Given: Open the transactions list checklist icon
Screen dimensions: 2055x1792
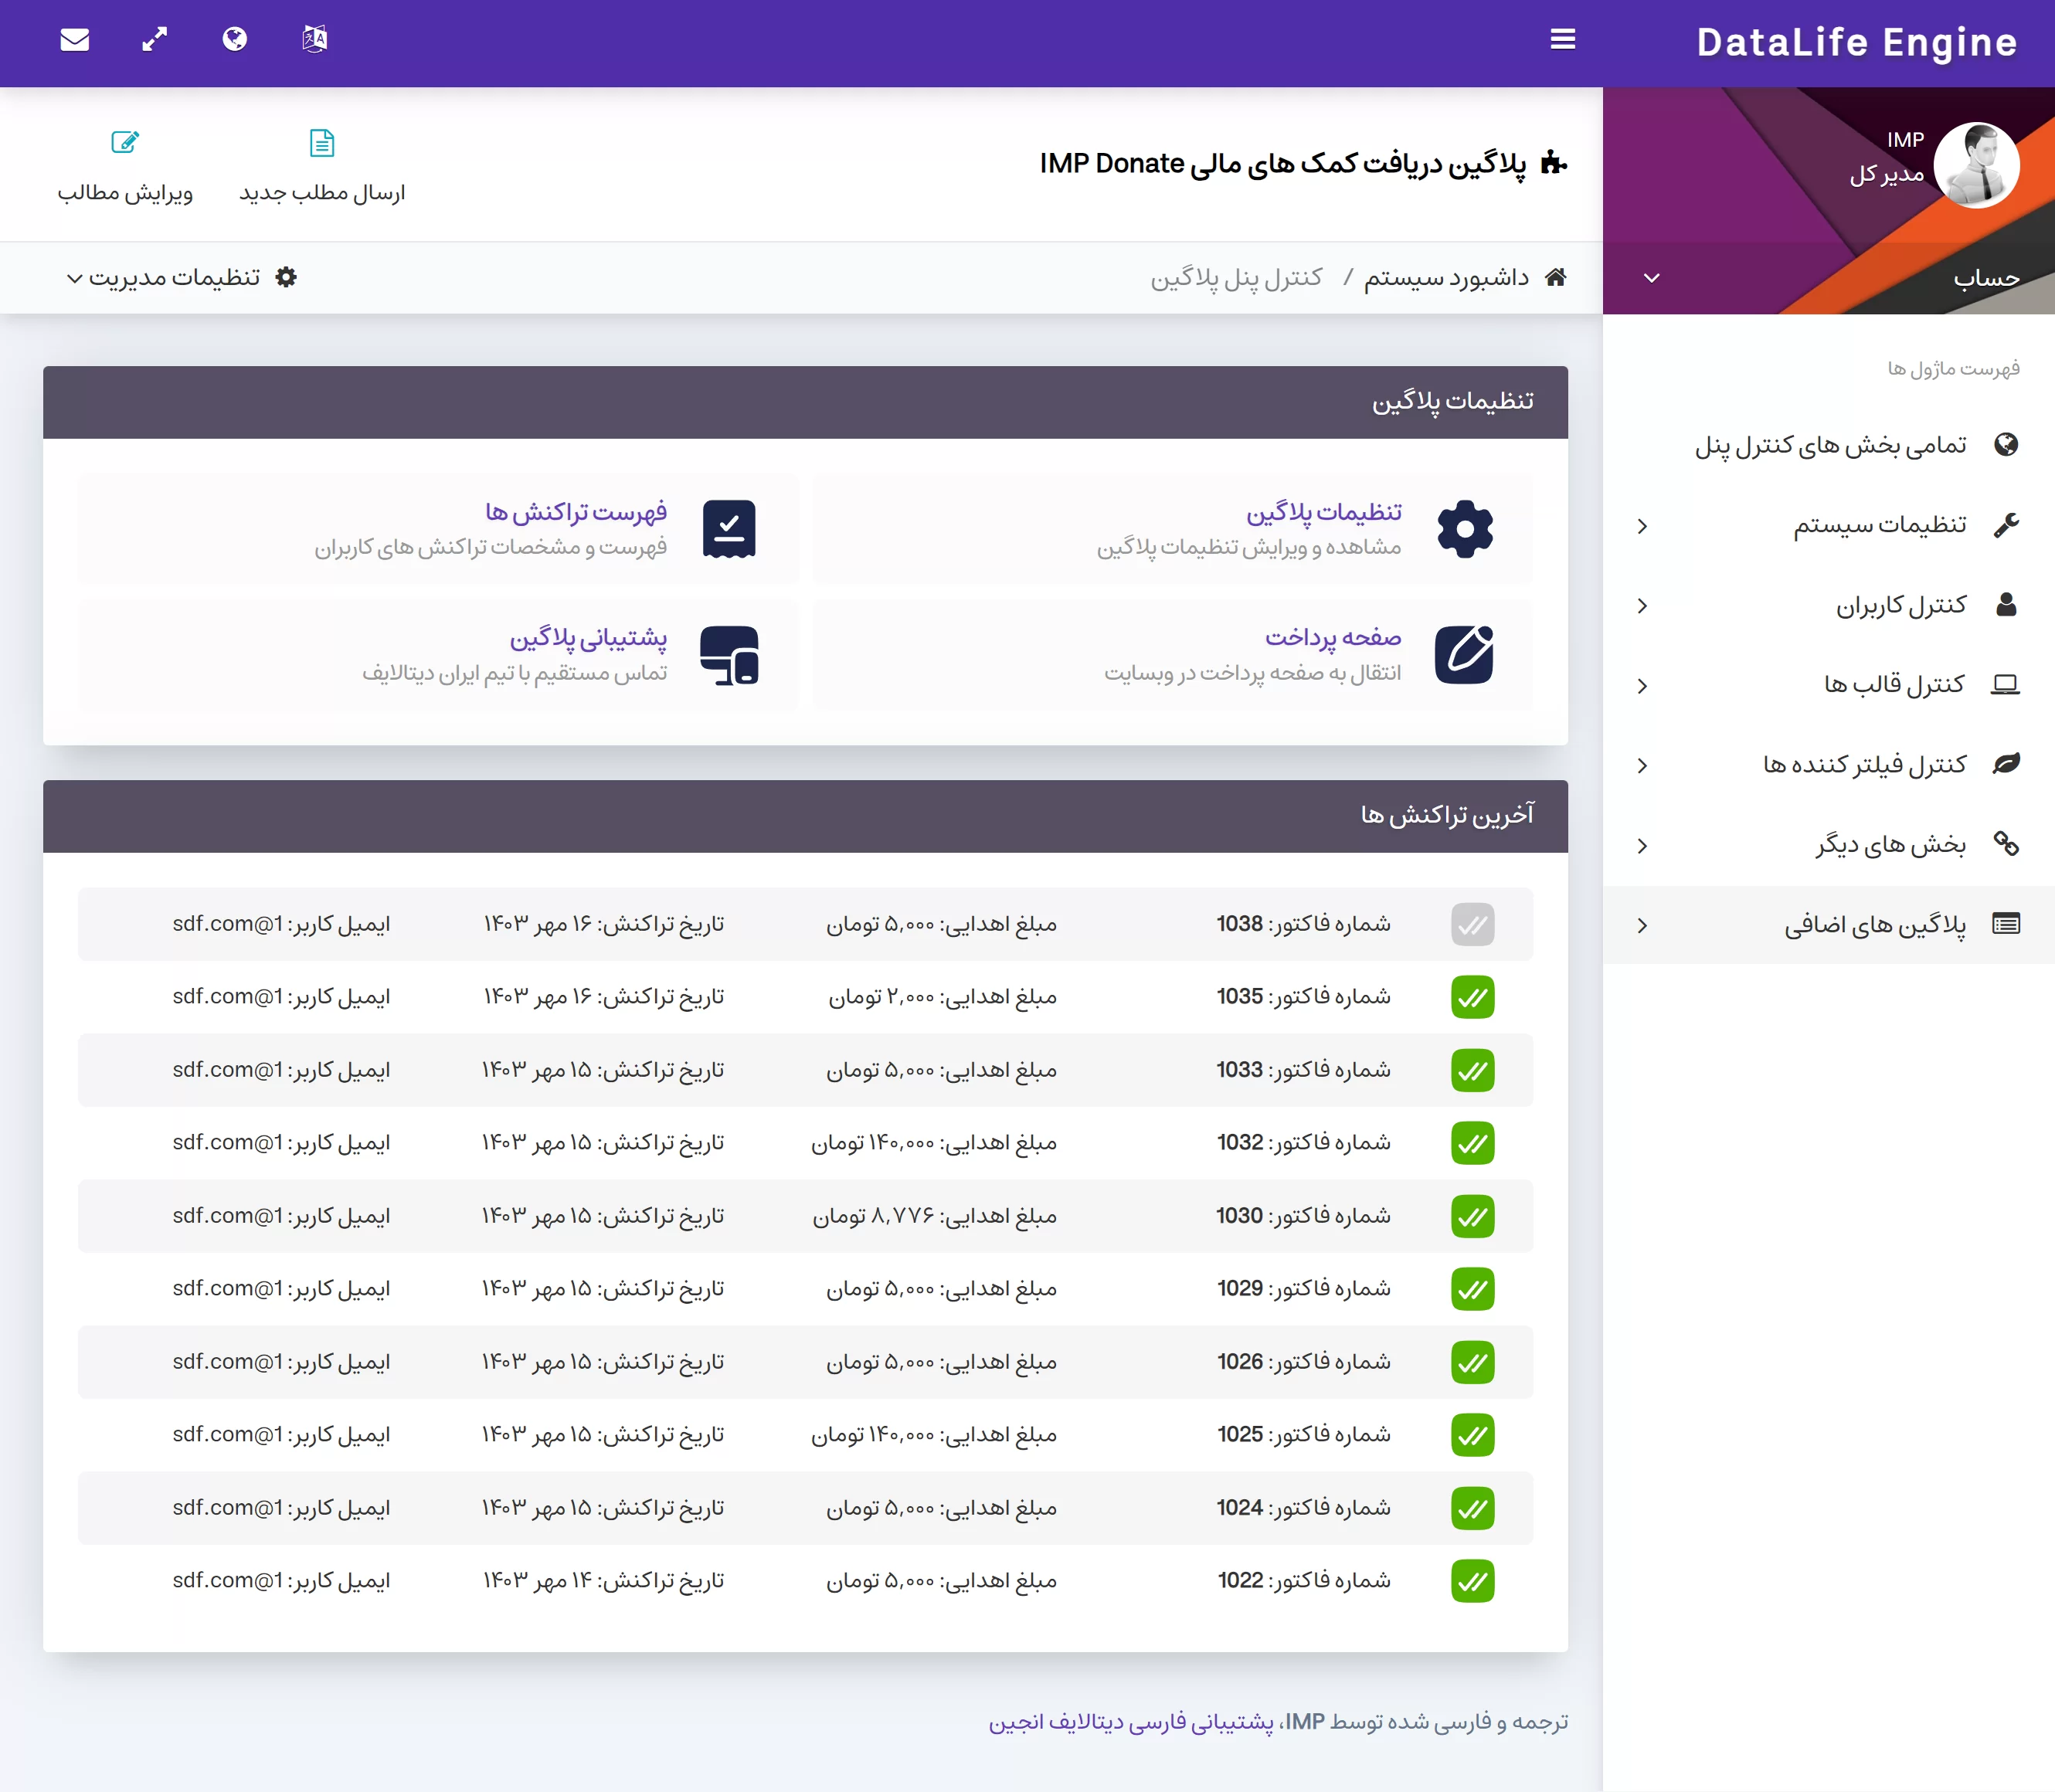Looking at the screenshot, I should [729, 529].
